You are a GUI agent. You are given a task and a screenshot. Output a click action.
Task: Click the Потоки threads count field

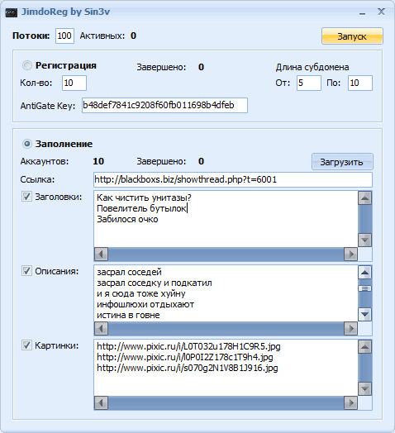[x=64, y=36]
